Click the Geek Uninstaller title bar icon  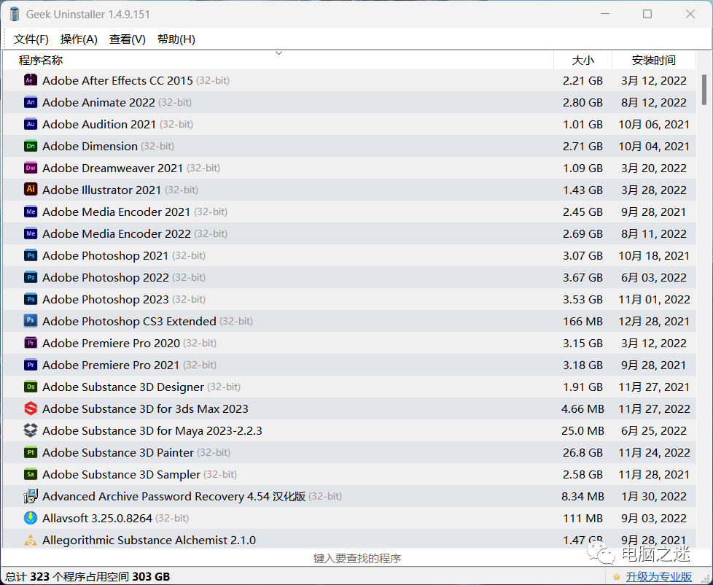15,14
